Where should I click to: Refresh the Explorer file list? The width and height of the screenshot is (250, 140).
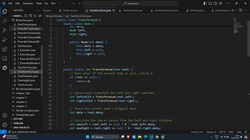[x=35, y=16]
